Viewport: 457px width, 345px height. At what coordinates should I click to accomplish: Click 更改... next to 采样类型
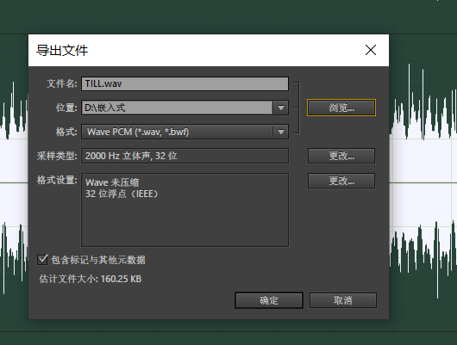click(341, 156)
